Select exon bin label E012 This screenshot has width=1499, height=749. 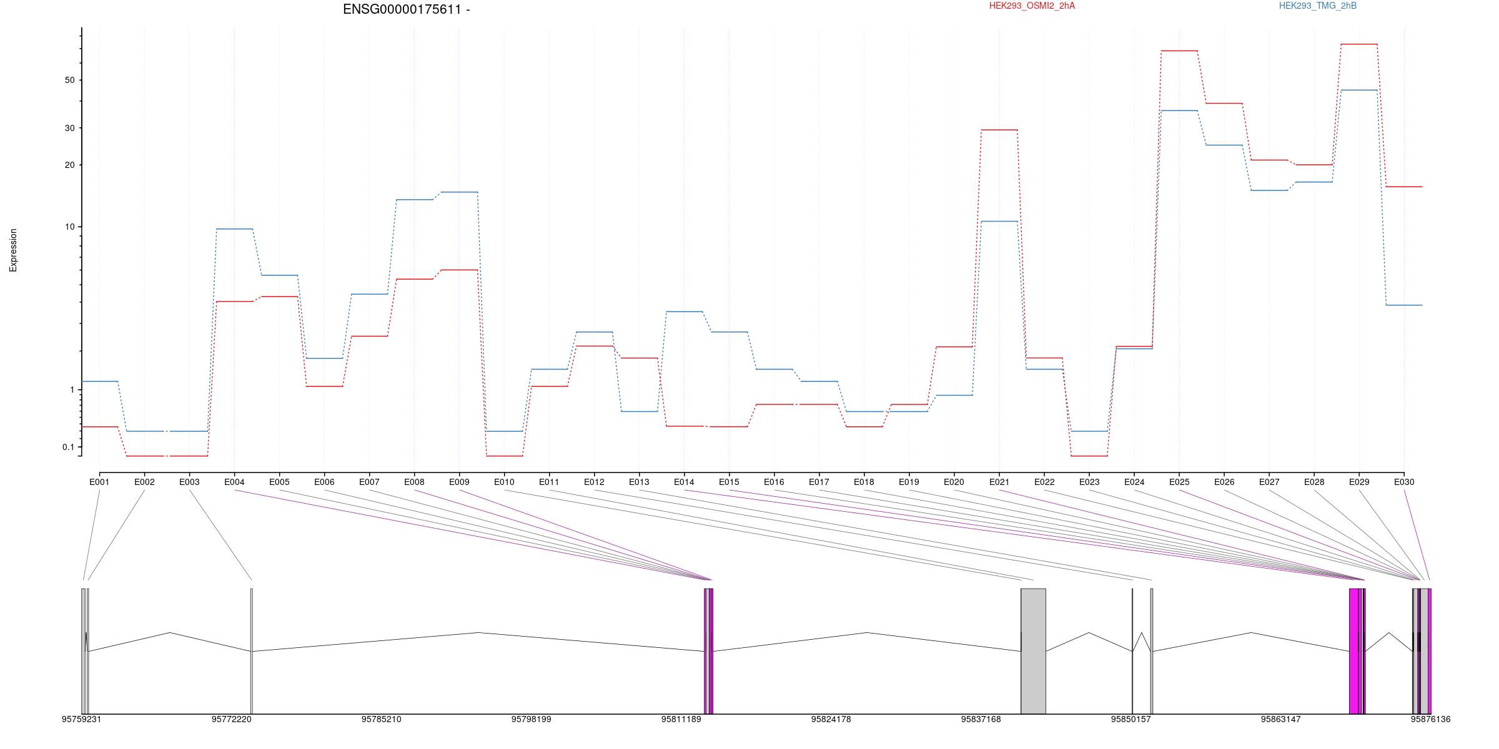[594, 482]
